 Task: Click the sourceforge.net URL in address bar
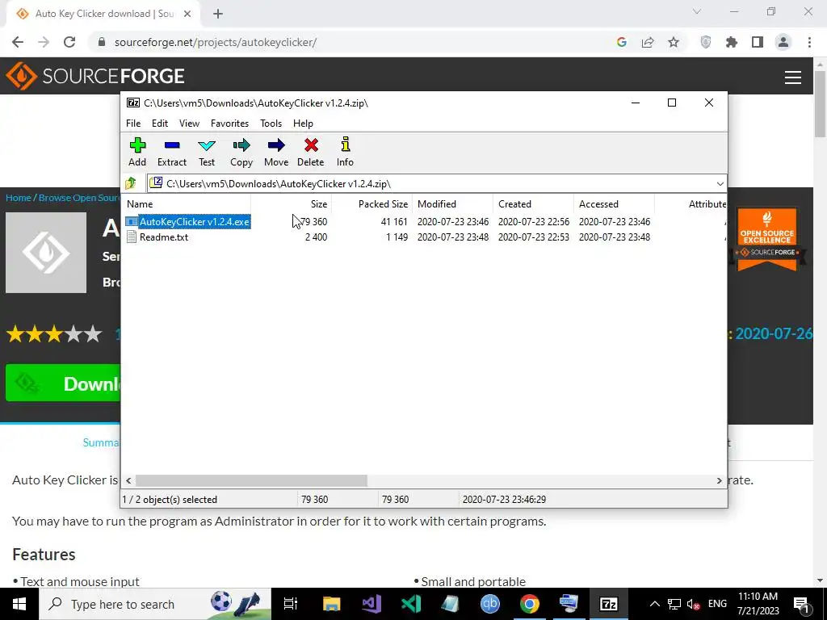(215, 42)
